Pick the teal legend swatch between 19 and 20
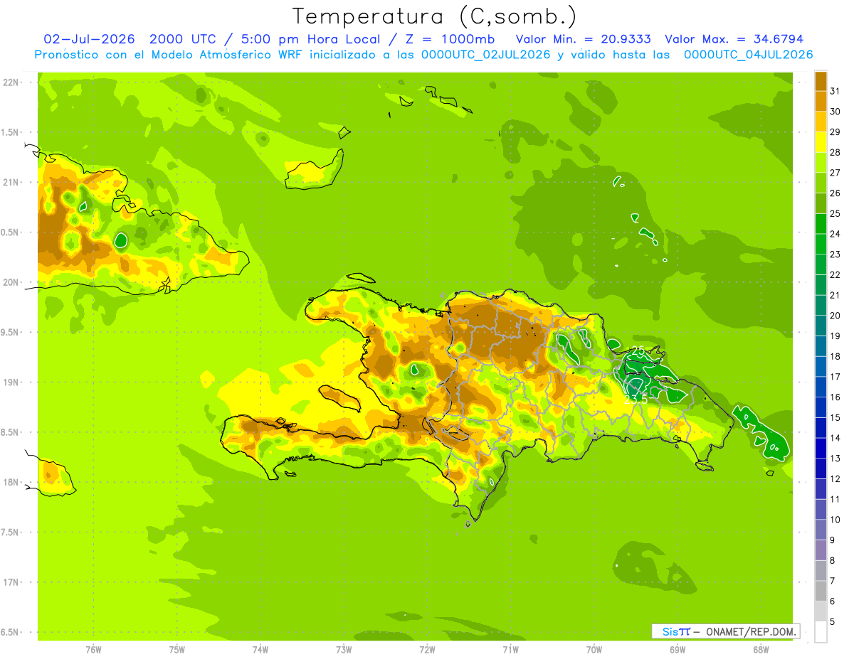 tap(821, 326)
